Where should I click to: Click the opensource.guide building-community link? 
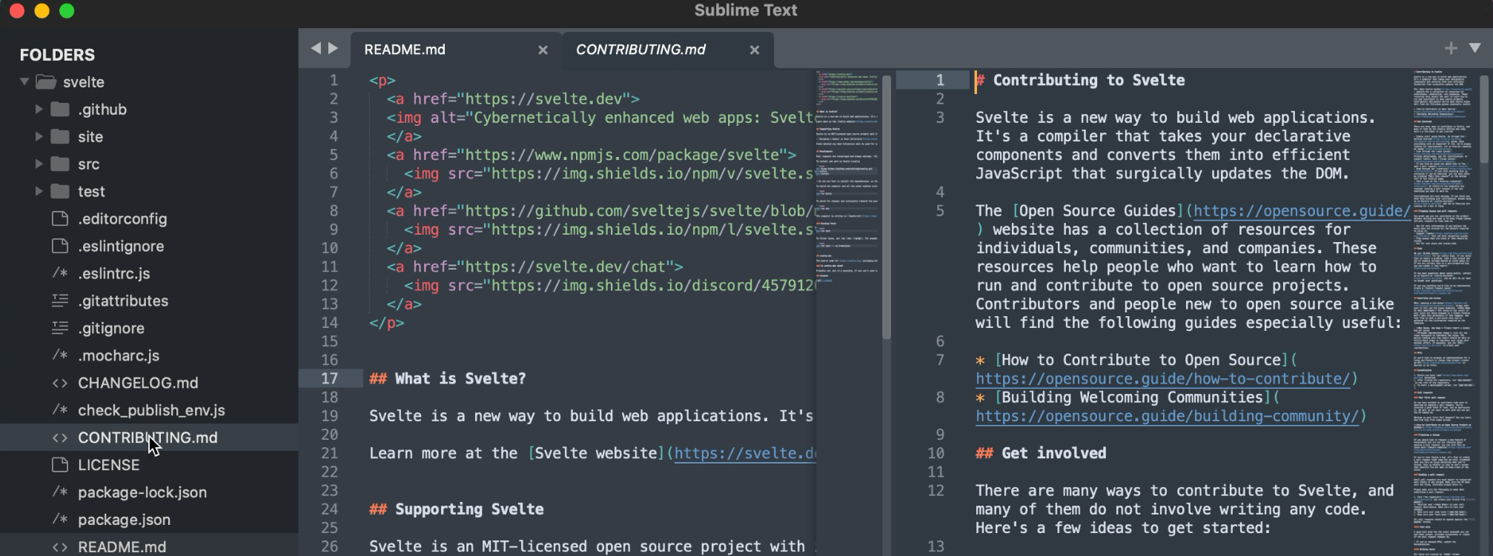(1167, 416)
